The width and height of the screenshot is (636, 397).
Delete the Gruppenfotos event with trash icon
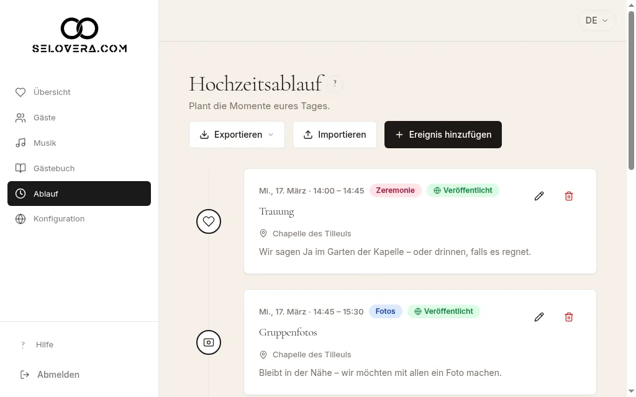point(569,317)
